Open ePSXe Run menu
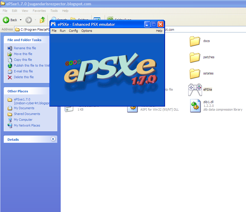 63,31
